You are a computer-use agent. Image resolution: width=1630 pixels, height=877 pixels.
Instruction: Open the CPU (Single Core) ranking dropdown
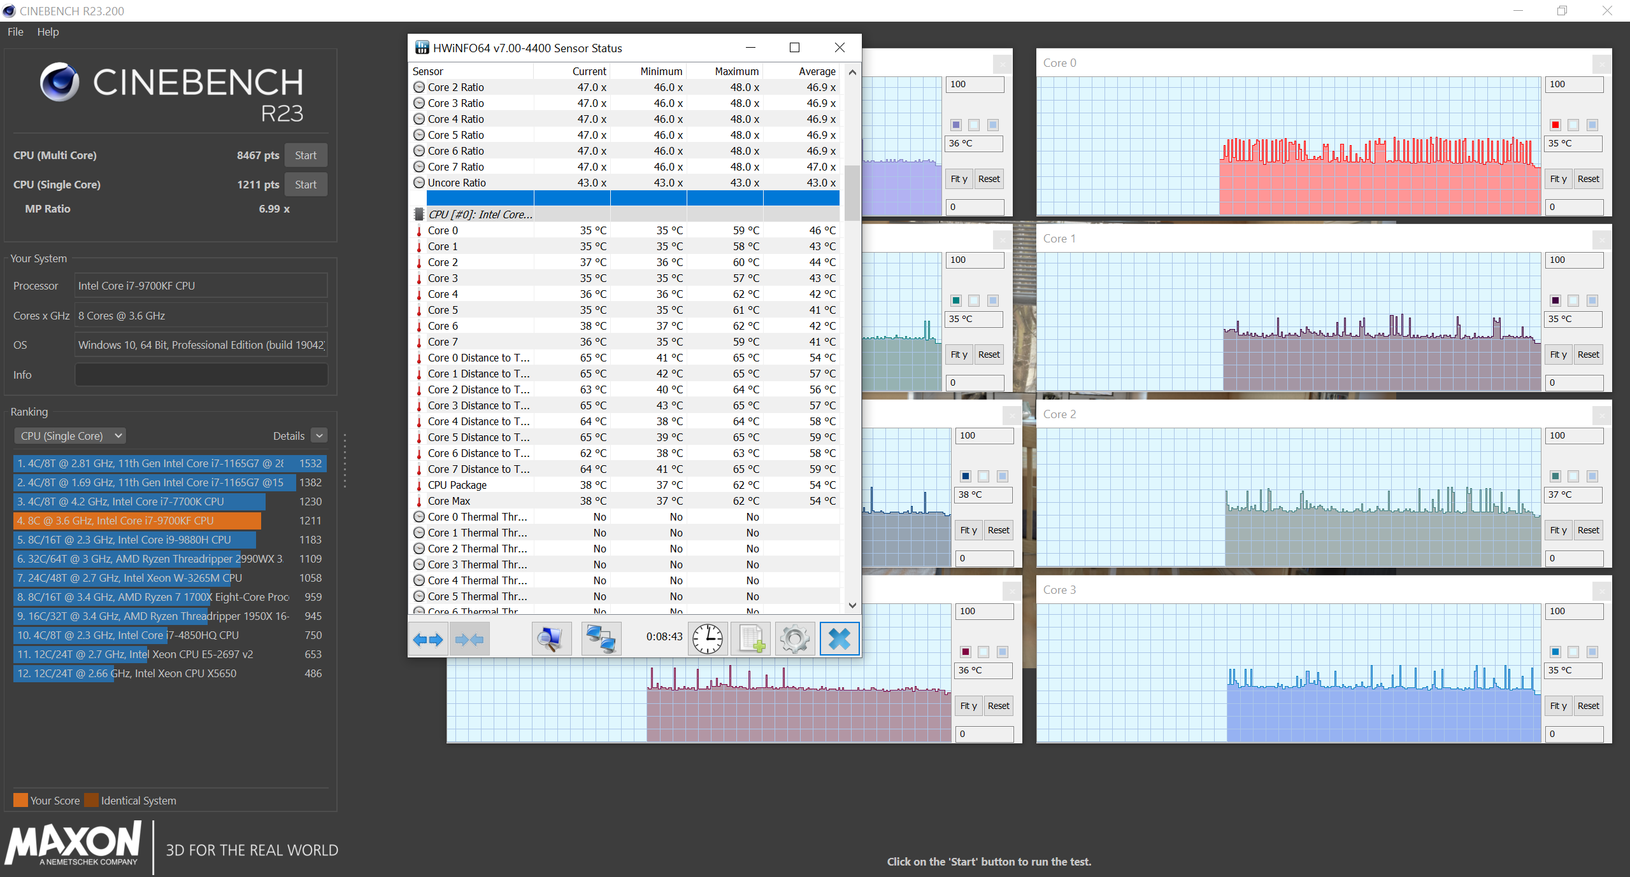point(70,436)
